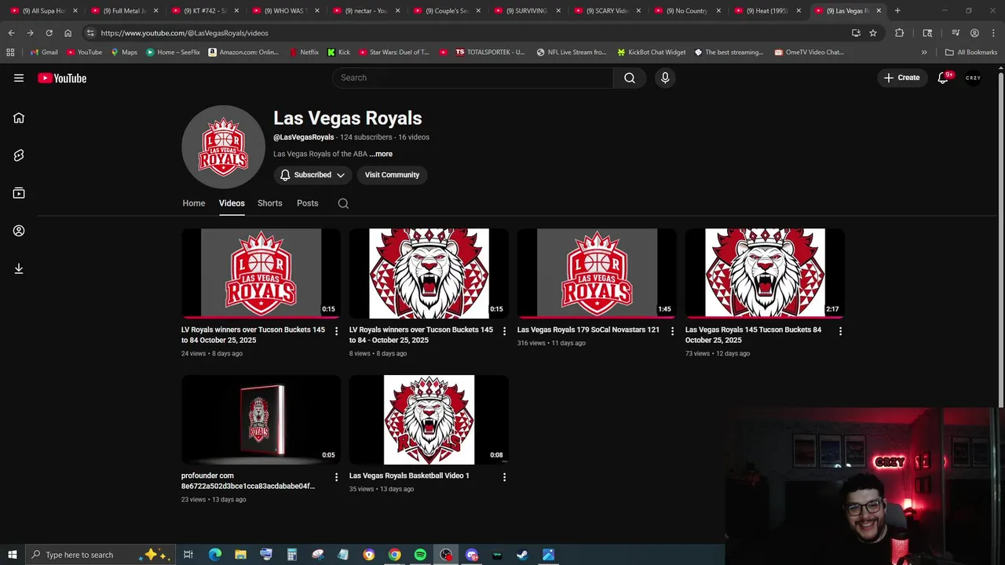Viewport: 1005px width, 565px height.
Task: Switch to the channel Home tab
Action: (194, 203)
